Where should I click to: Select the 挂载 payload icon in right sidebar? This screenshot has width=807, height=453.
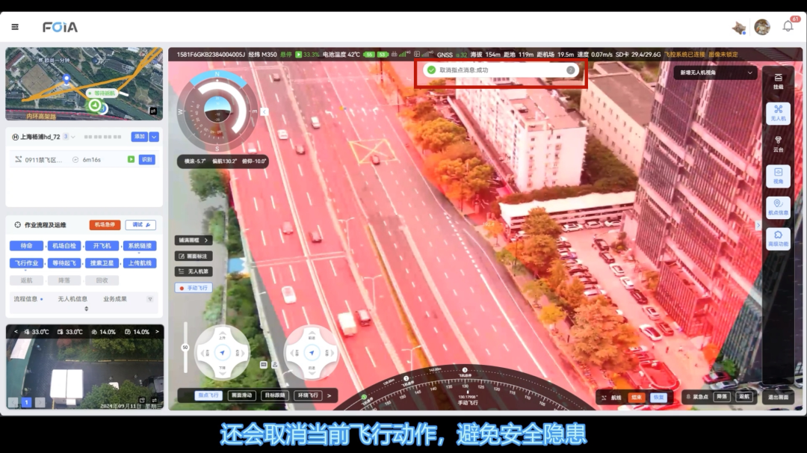click(x=778, y=81)
